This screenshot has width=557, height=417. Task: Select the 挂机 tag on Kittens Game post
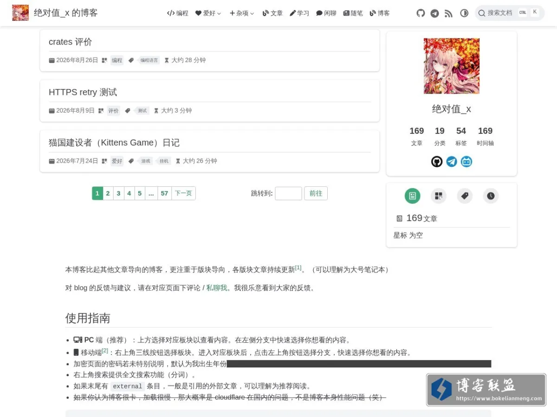coord(164,161)
